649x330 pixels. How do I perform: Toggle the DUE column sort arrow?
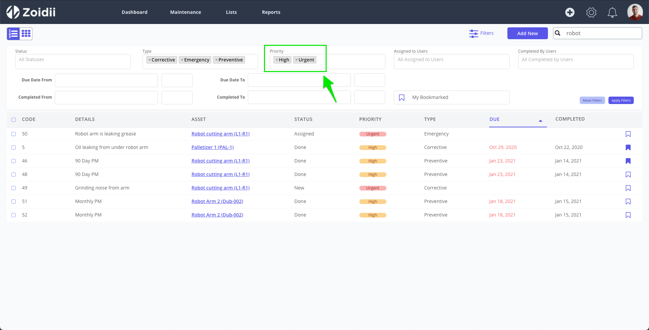click(x=540, y=121)
